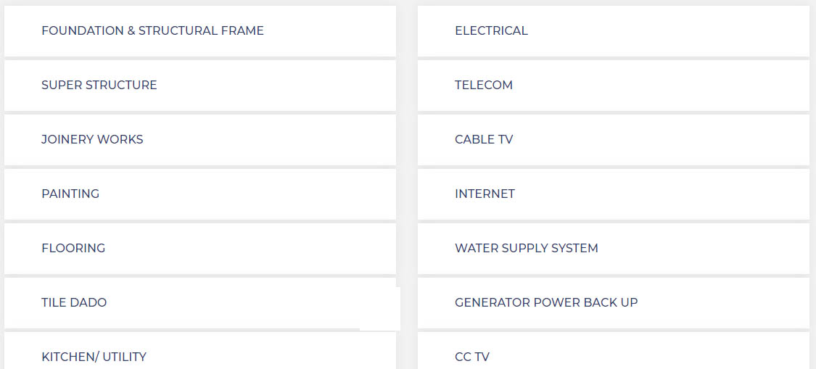
Task: Expand the Cable TV row
Action: pos(614,139)
